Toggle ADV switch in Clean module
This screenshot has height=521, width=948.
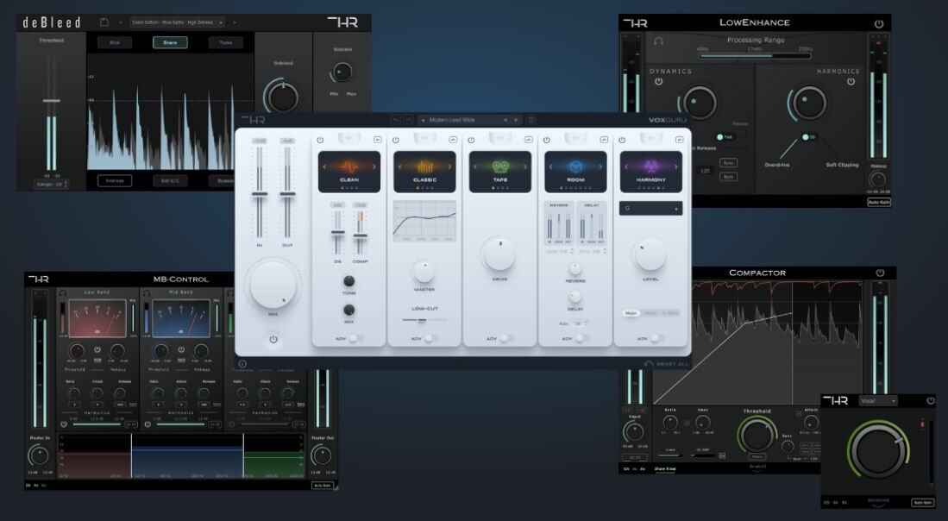tap(355, 338)
